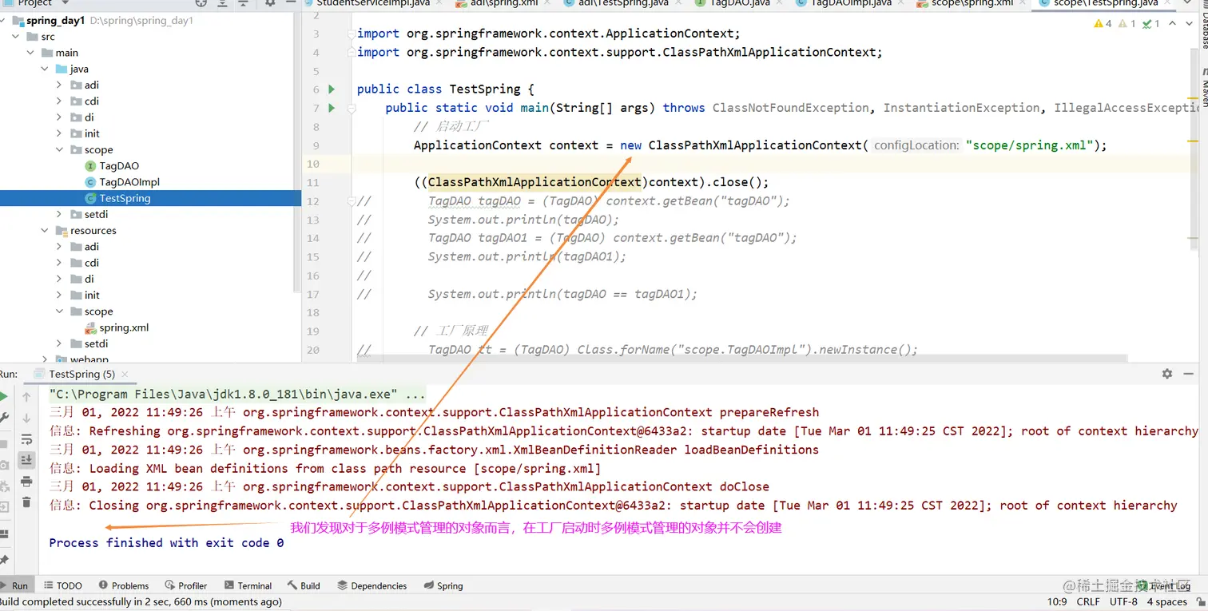Viewport: 1208px width, 611px height.
Task: Open Project panel settings gear icon
Action: click(x=269, y=3)
